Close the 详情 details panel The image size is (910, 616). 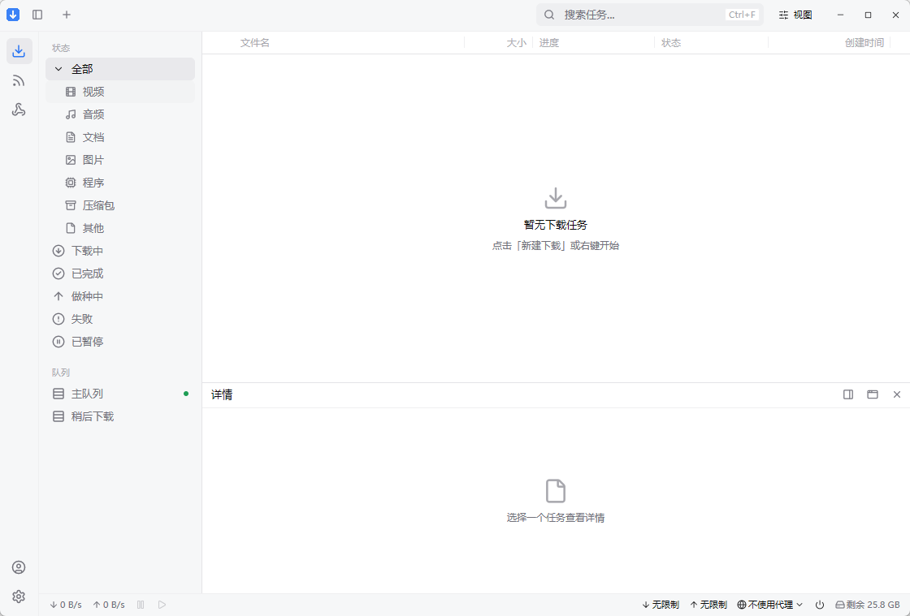click(897, 394)
